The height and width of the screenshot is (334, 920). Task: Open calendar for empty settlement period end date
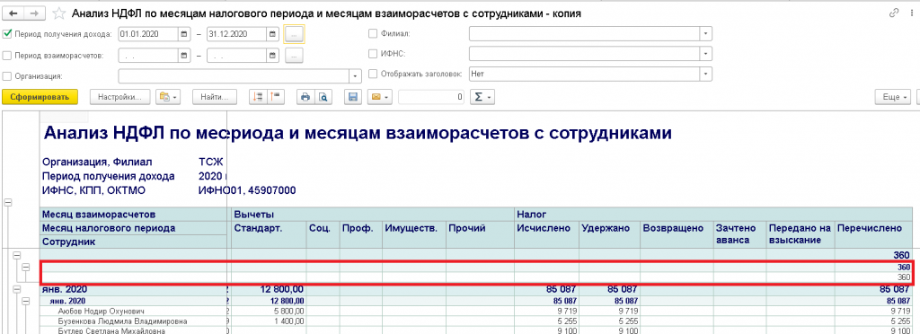coord(273,56)
